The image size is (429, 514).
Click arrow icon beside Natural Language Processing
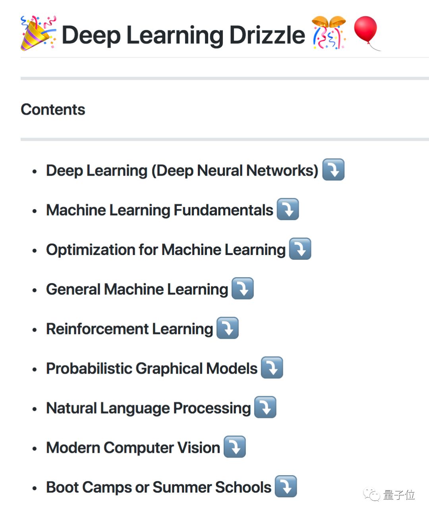click(265, 408)
